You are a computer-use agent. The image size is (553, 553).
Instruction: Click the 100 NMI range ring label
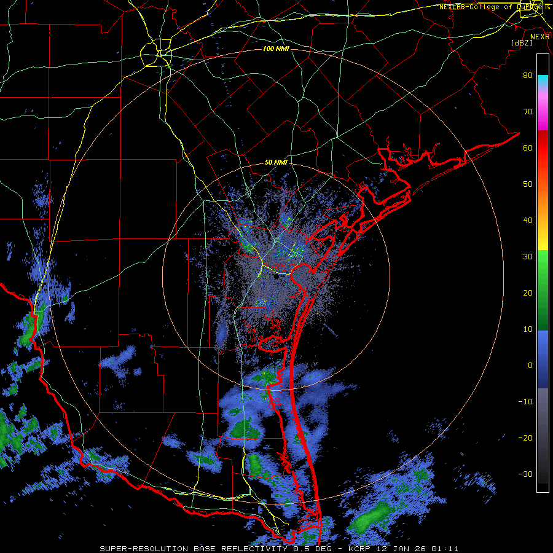pyautogui.click(x=276, y=49)
